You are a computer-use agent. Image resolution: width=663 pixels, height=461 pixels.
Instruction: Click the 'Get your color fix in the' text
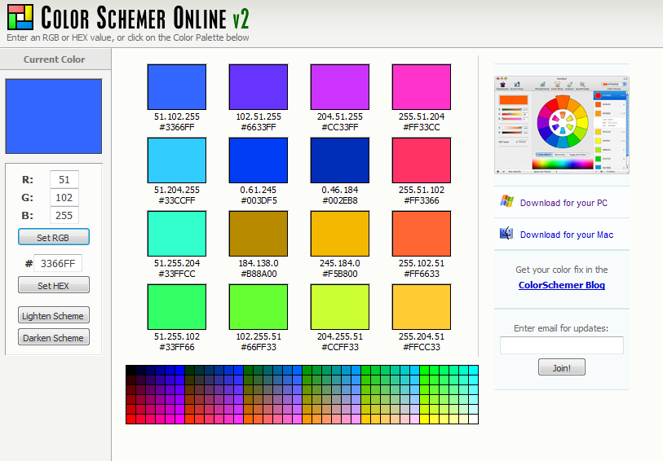click(x=562, y=270)
